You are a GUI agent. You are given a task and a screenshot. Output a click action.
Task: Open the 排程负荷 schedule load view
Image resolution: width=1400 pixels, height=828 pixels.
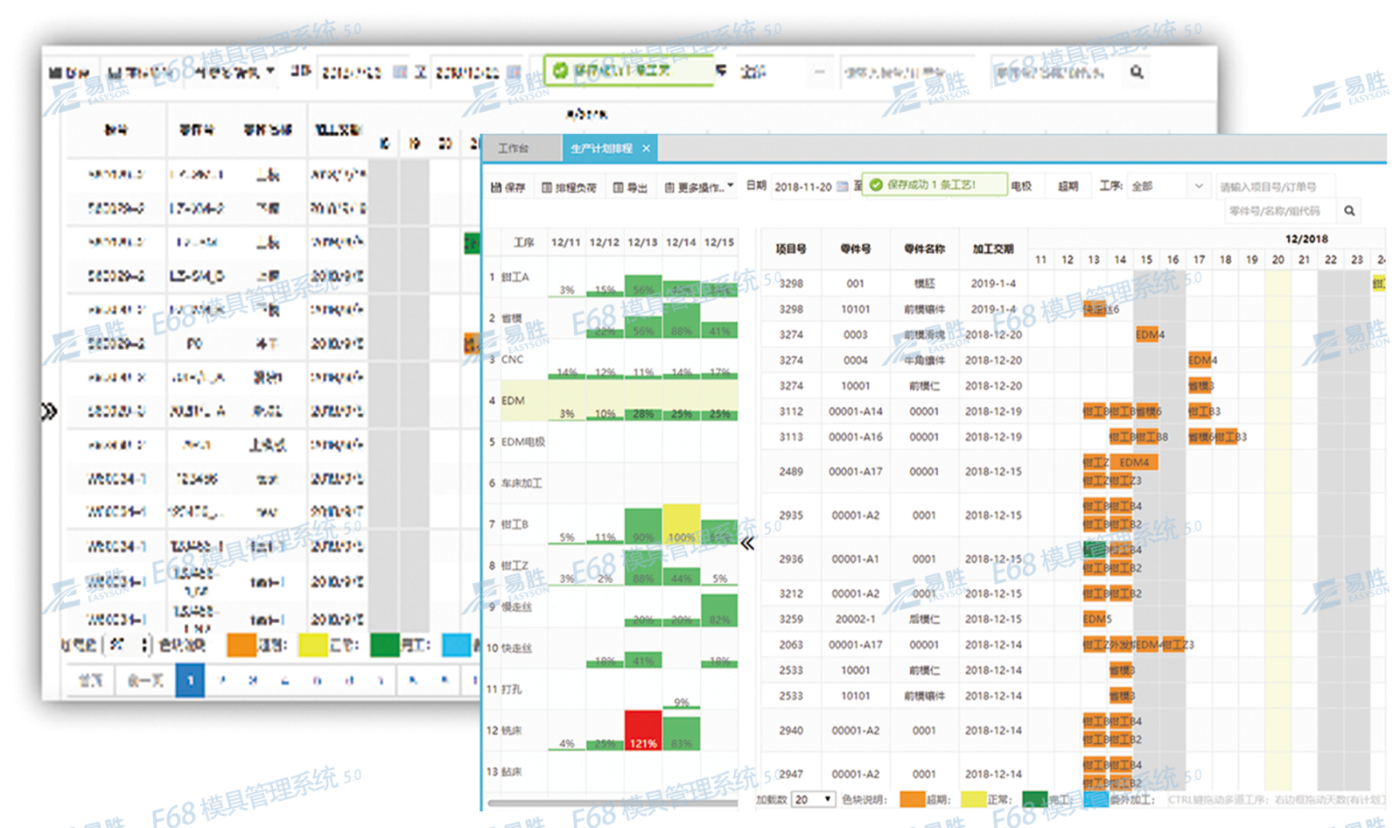[569, 187]
